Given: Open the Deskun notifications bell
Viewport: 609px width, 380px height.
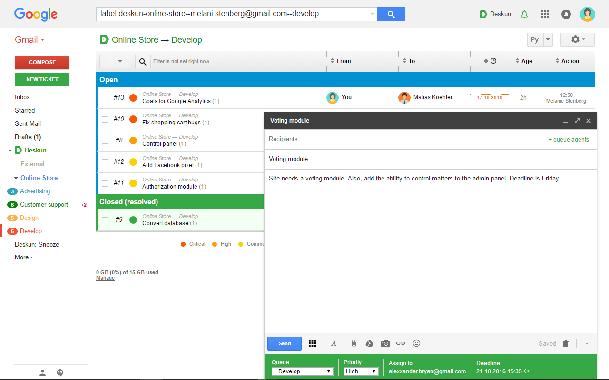Looking at the screenshot, I should tap(524, 14).
